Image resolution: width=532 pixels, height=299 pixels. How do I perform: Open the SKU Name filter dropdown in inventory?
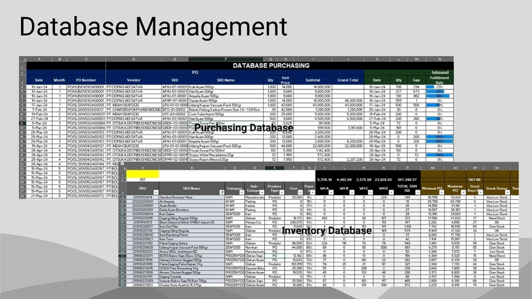(222, 191)
